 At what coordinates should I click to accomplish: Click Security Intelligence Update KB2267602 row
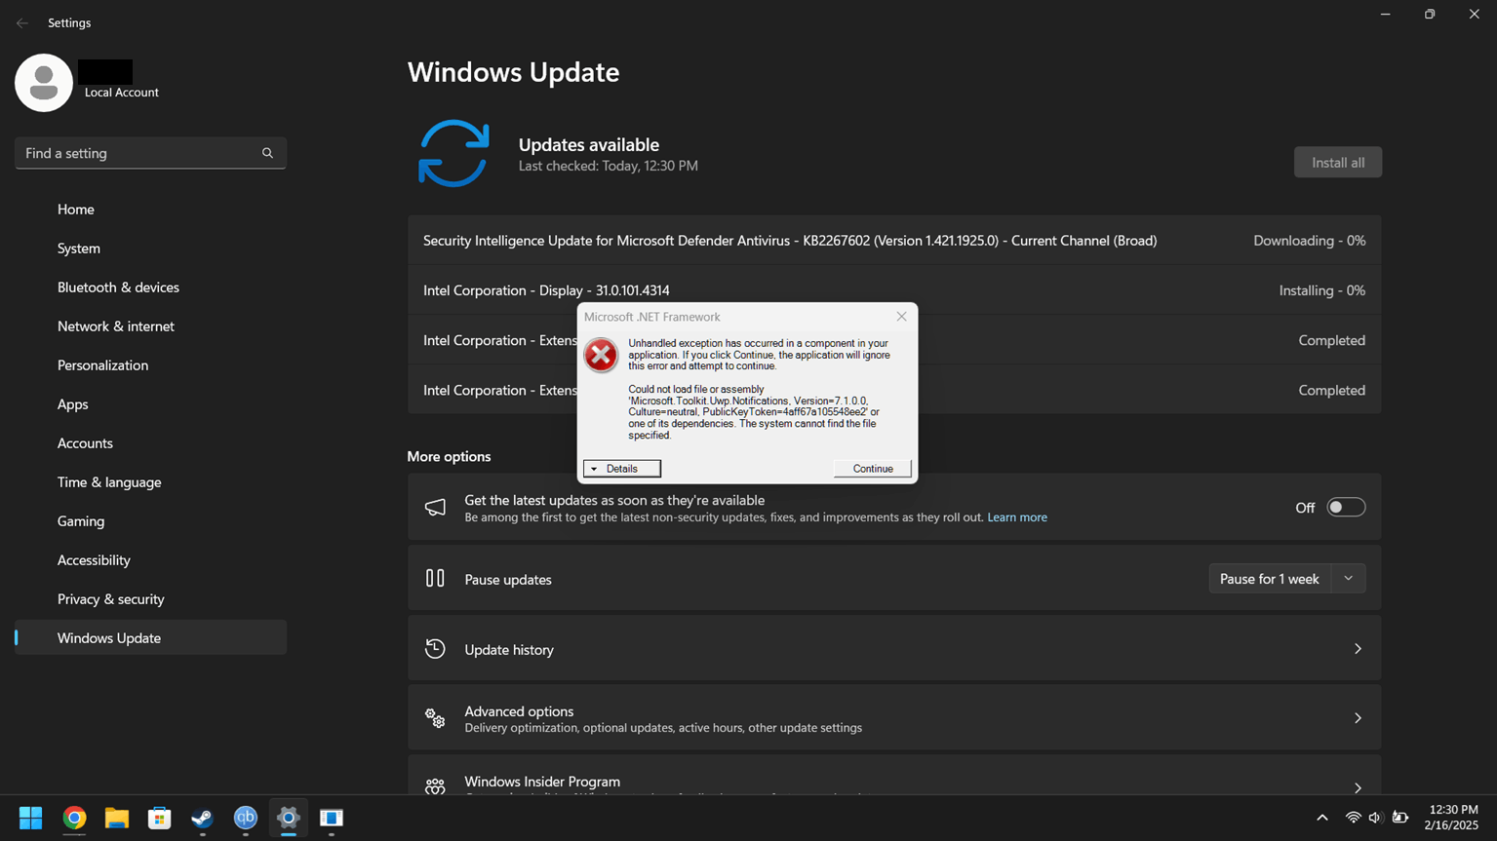pos(894,241)
